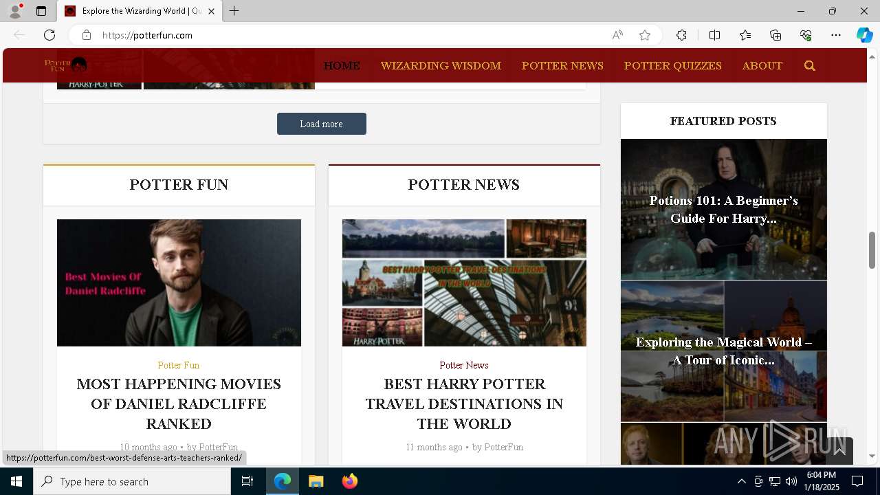Viewport: 880px width, 495px height.
Task: Open the yellow Potter Fun category link
Action: pyautogui.click(x=179, y=365)
